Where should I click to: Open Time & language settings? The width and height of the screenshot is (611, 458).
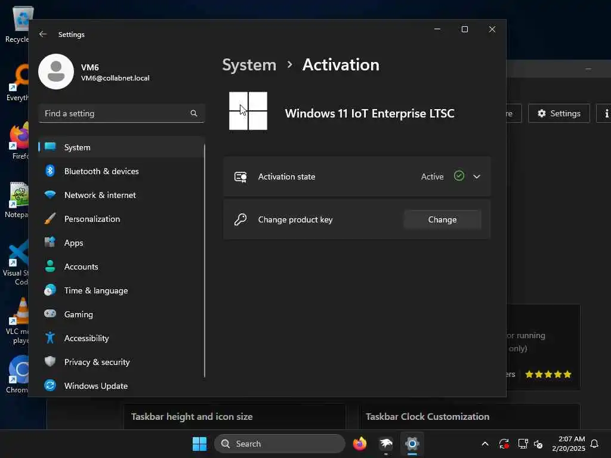tap(122, 290)
